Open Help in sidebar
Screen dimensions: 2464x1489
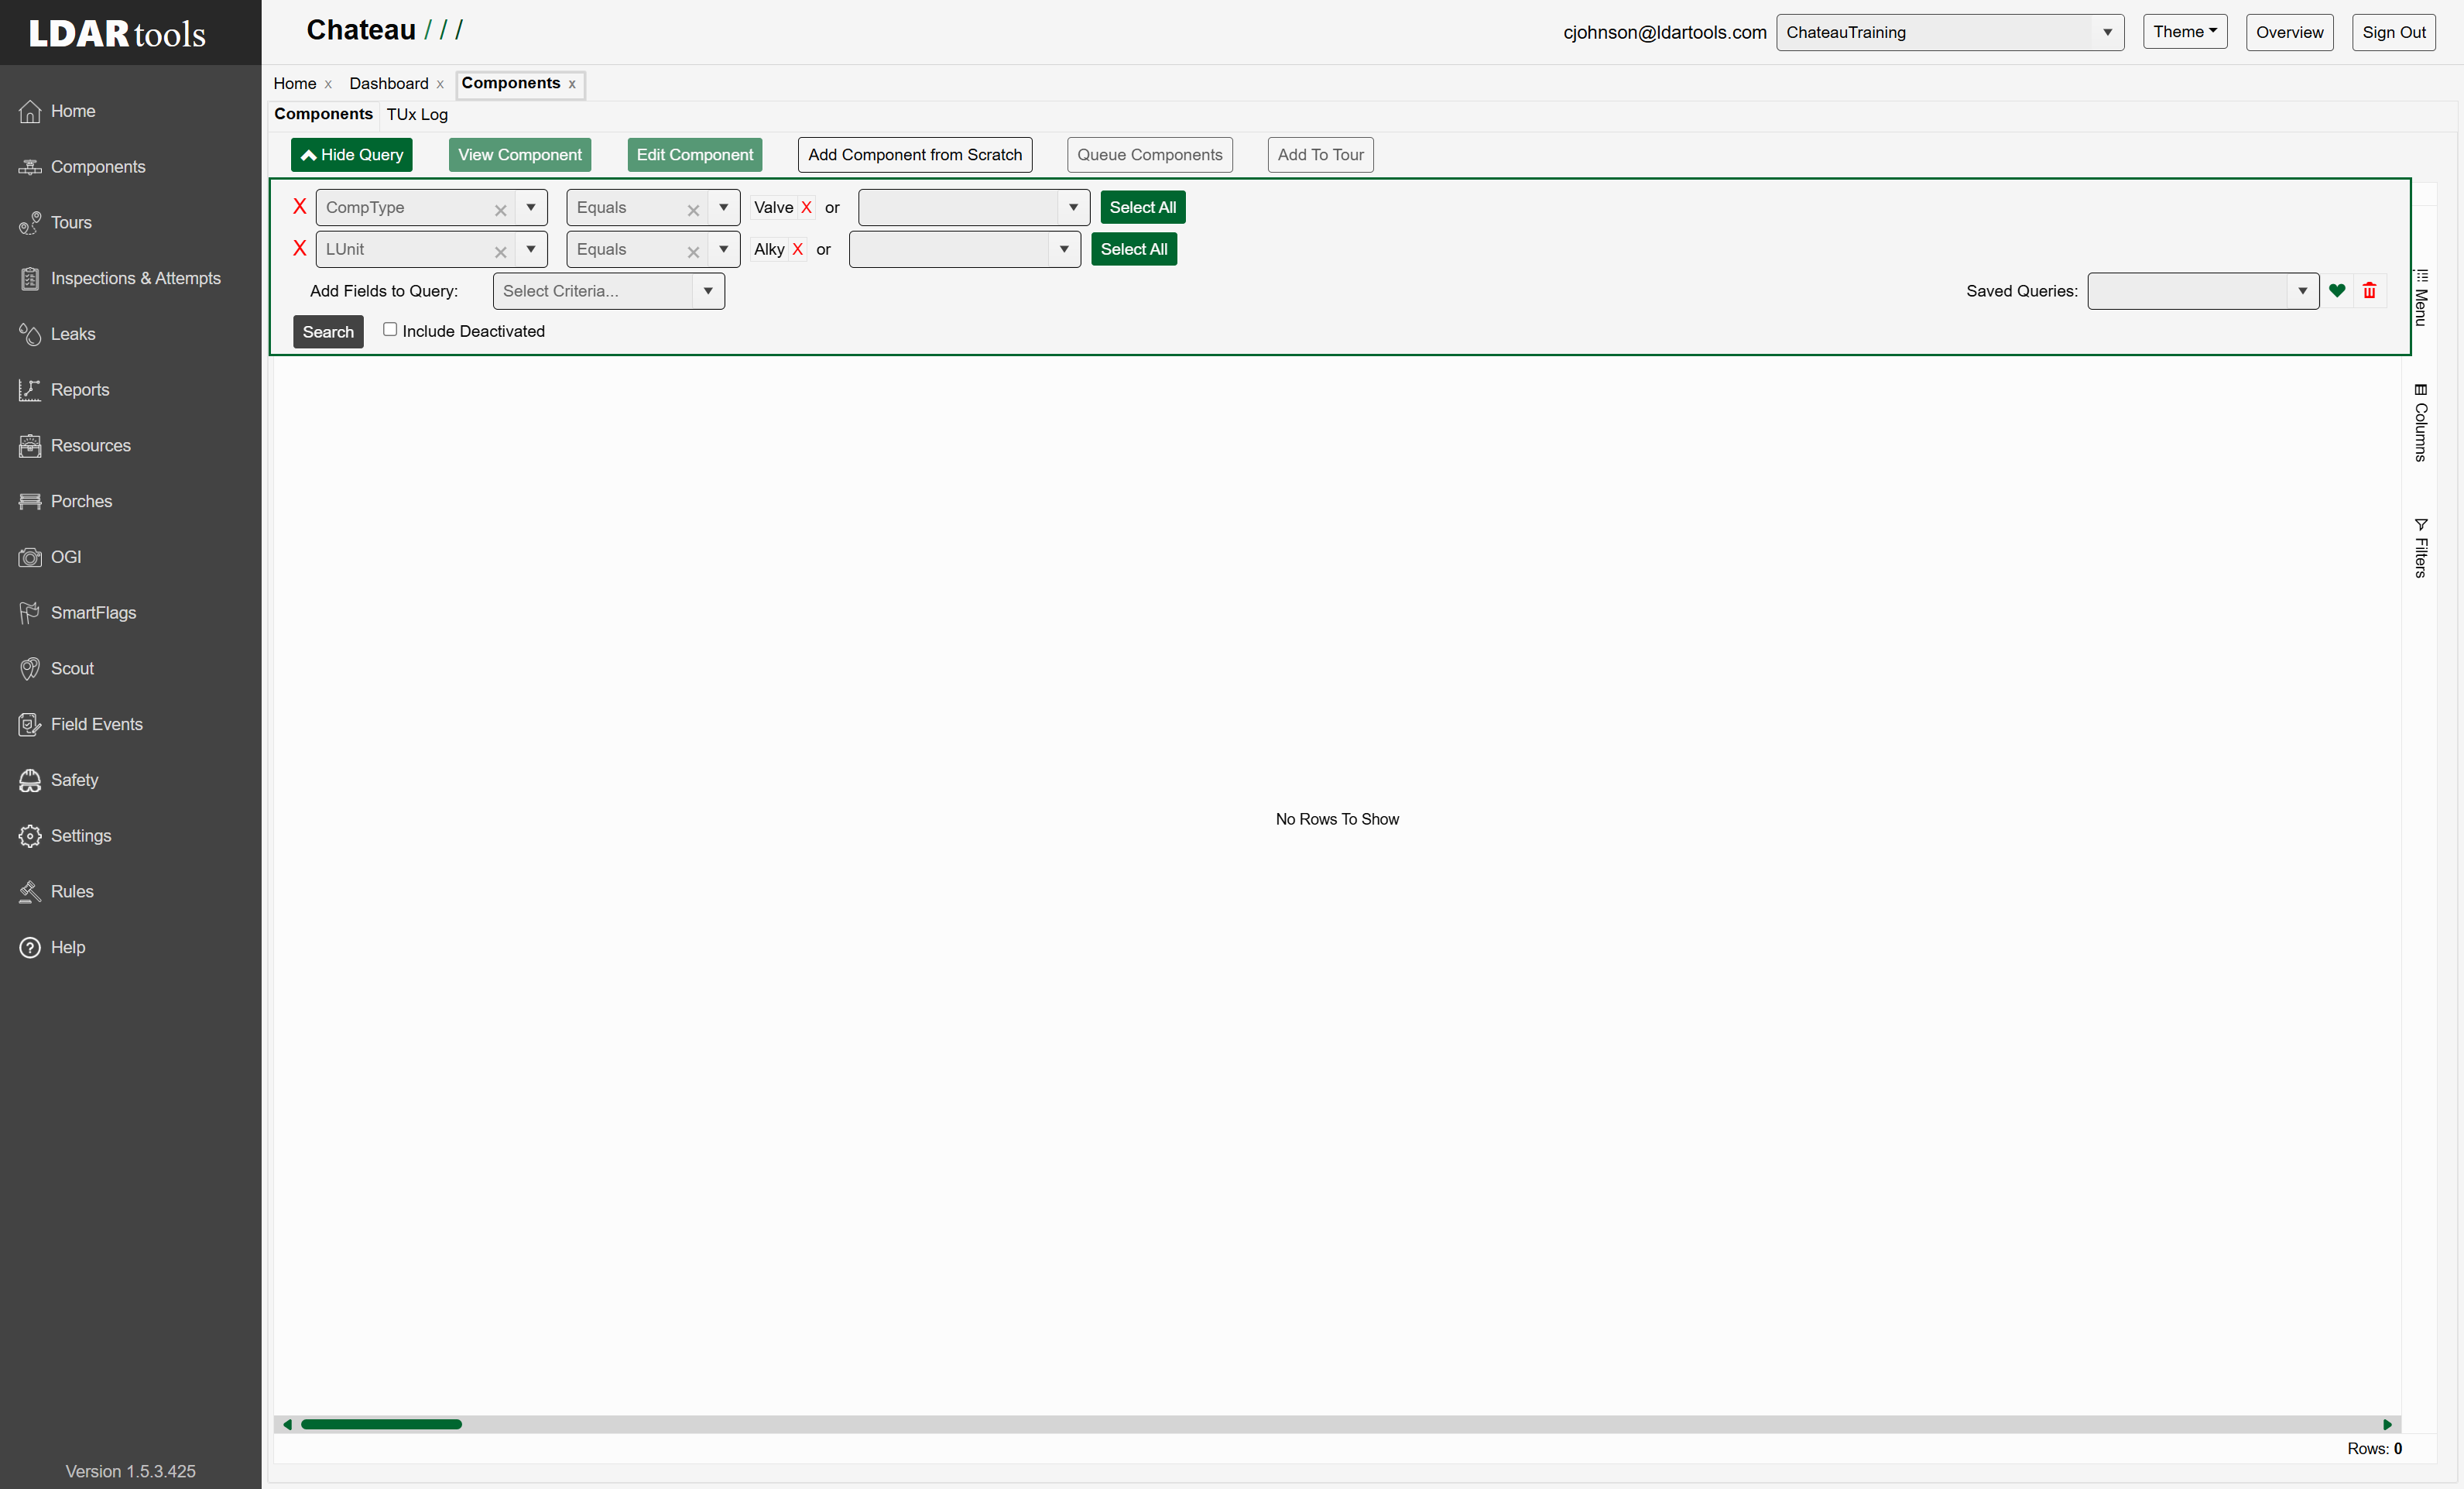point(67,948)
